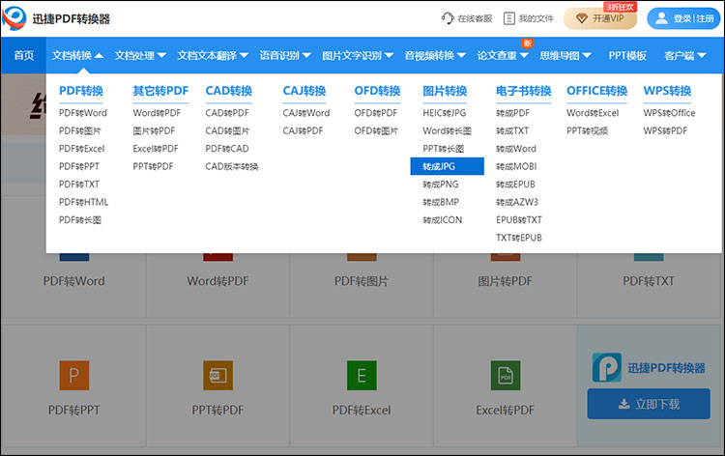Viewport: 725px width, 456px height.
Task: Select PDF转Word in PDF转换 menu column
Action: pos(83,113)
